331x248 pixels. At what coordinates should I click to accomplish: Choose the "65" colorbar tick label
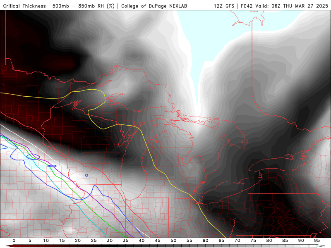tap(221, 241)
